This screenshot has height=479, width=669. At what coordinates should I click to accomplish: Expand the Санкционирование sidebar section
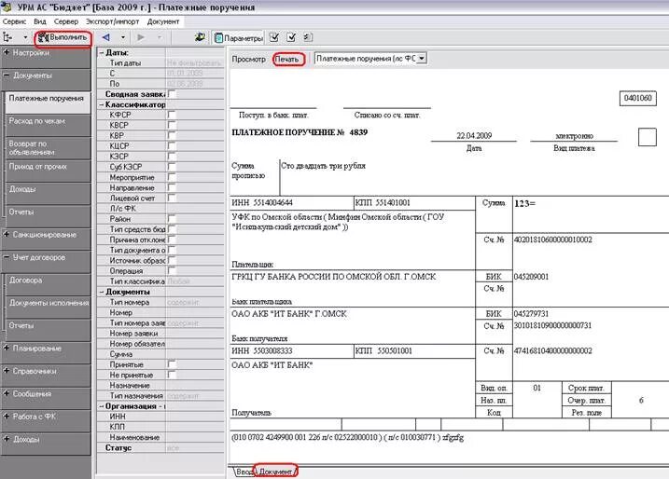7,235
